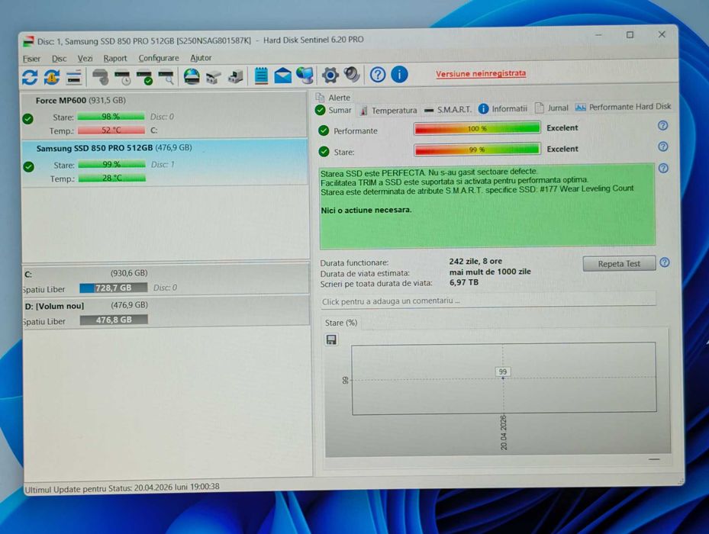709x534 pixels.
Task: Open the blue notepad report icon
Action: tap(261, 76)
